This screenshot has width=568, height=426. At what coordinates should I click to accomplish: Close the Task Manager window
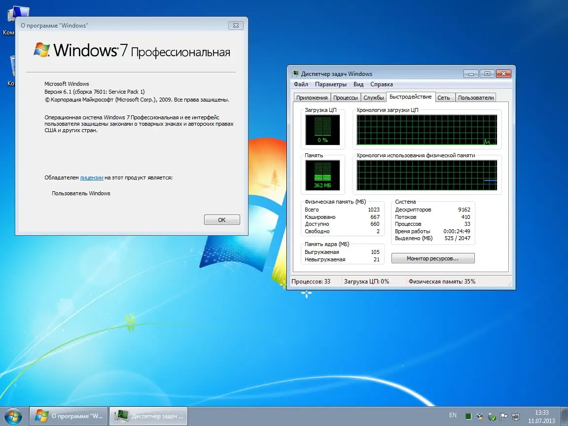click(503, 74)
